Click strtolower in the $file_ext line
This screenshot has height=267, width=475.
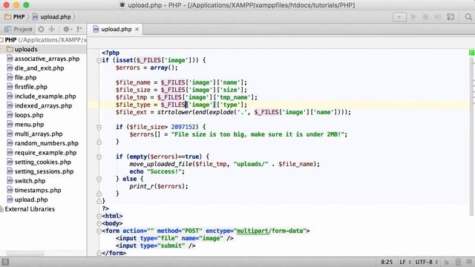click(x=174, y=112)
